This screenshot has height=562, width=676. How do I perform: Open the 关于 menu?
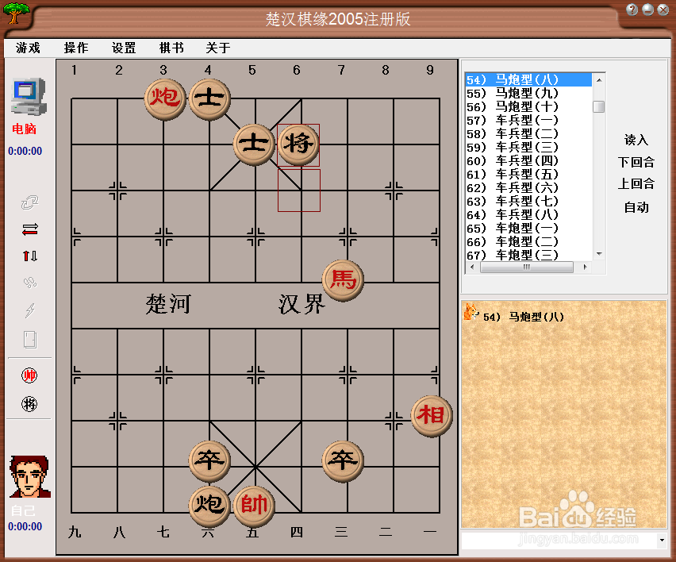(218, 48)
